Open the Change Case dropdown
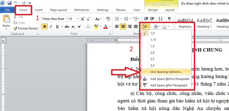229x111 pixels. point(98,19)
